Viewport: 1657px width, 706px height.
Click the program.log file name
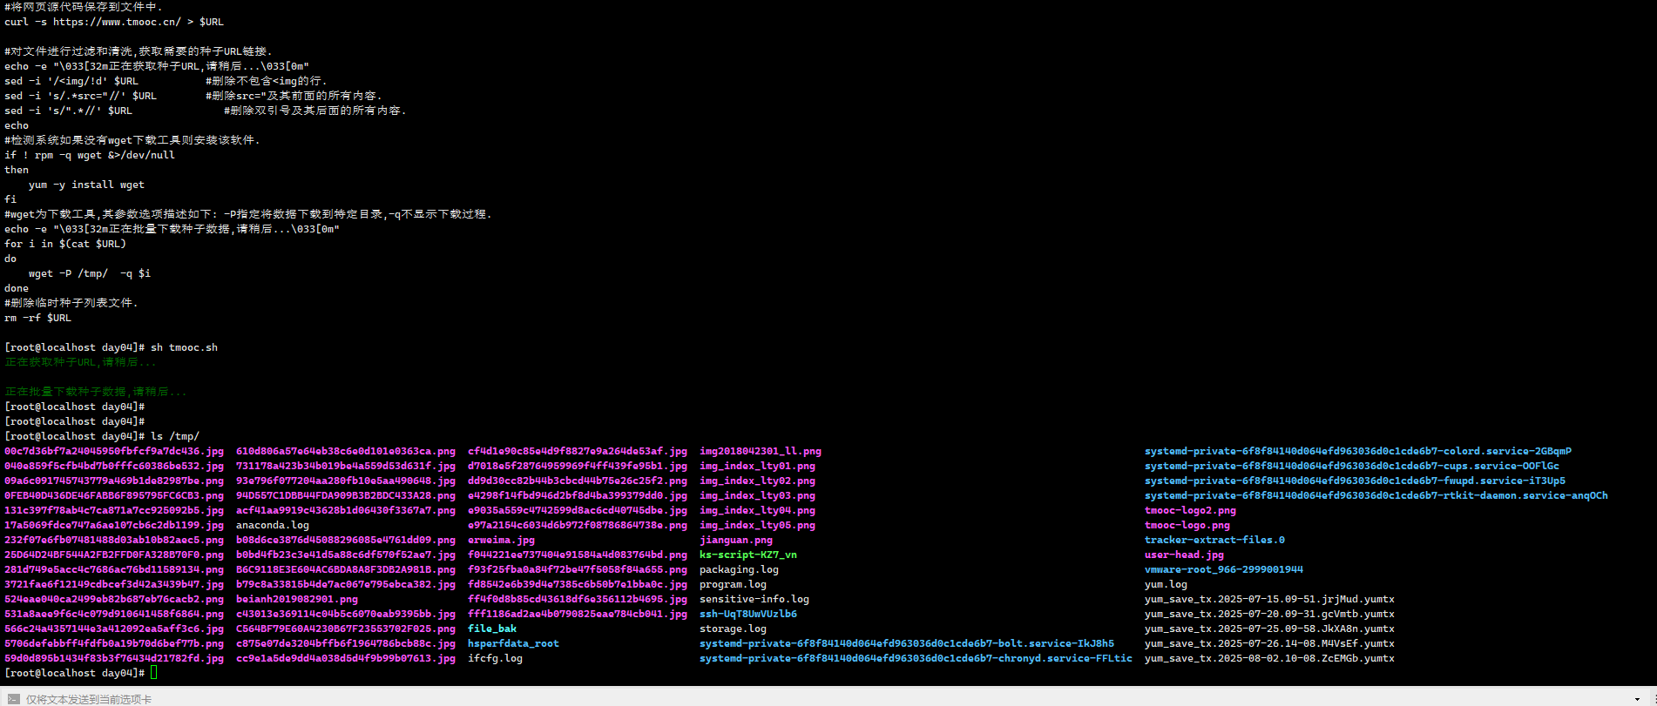(x=733, y=584)
